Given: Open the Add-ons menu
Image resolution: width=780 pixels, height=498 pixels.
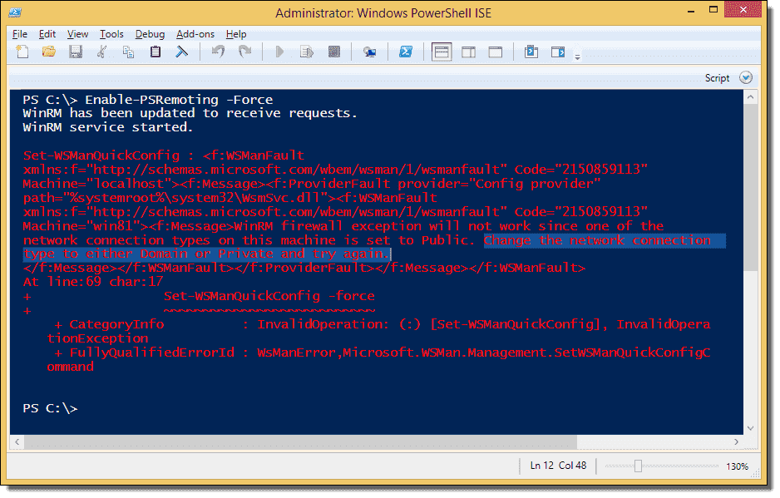Looking at the screenshot, I should tap(195, 34).
